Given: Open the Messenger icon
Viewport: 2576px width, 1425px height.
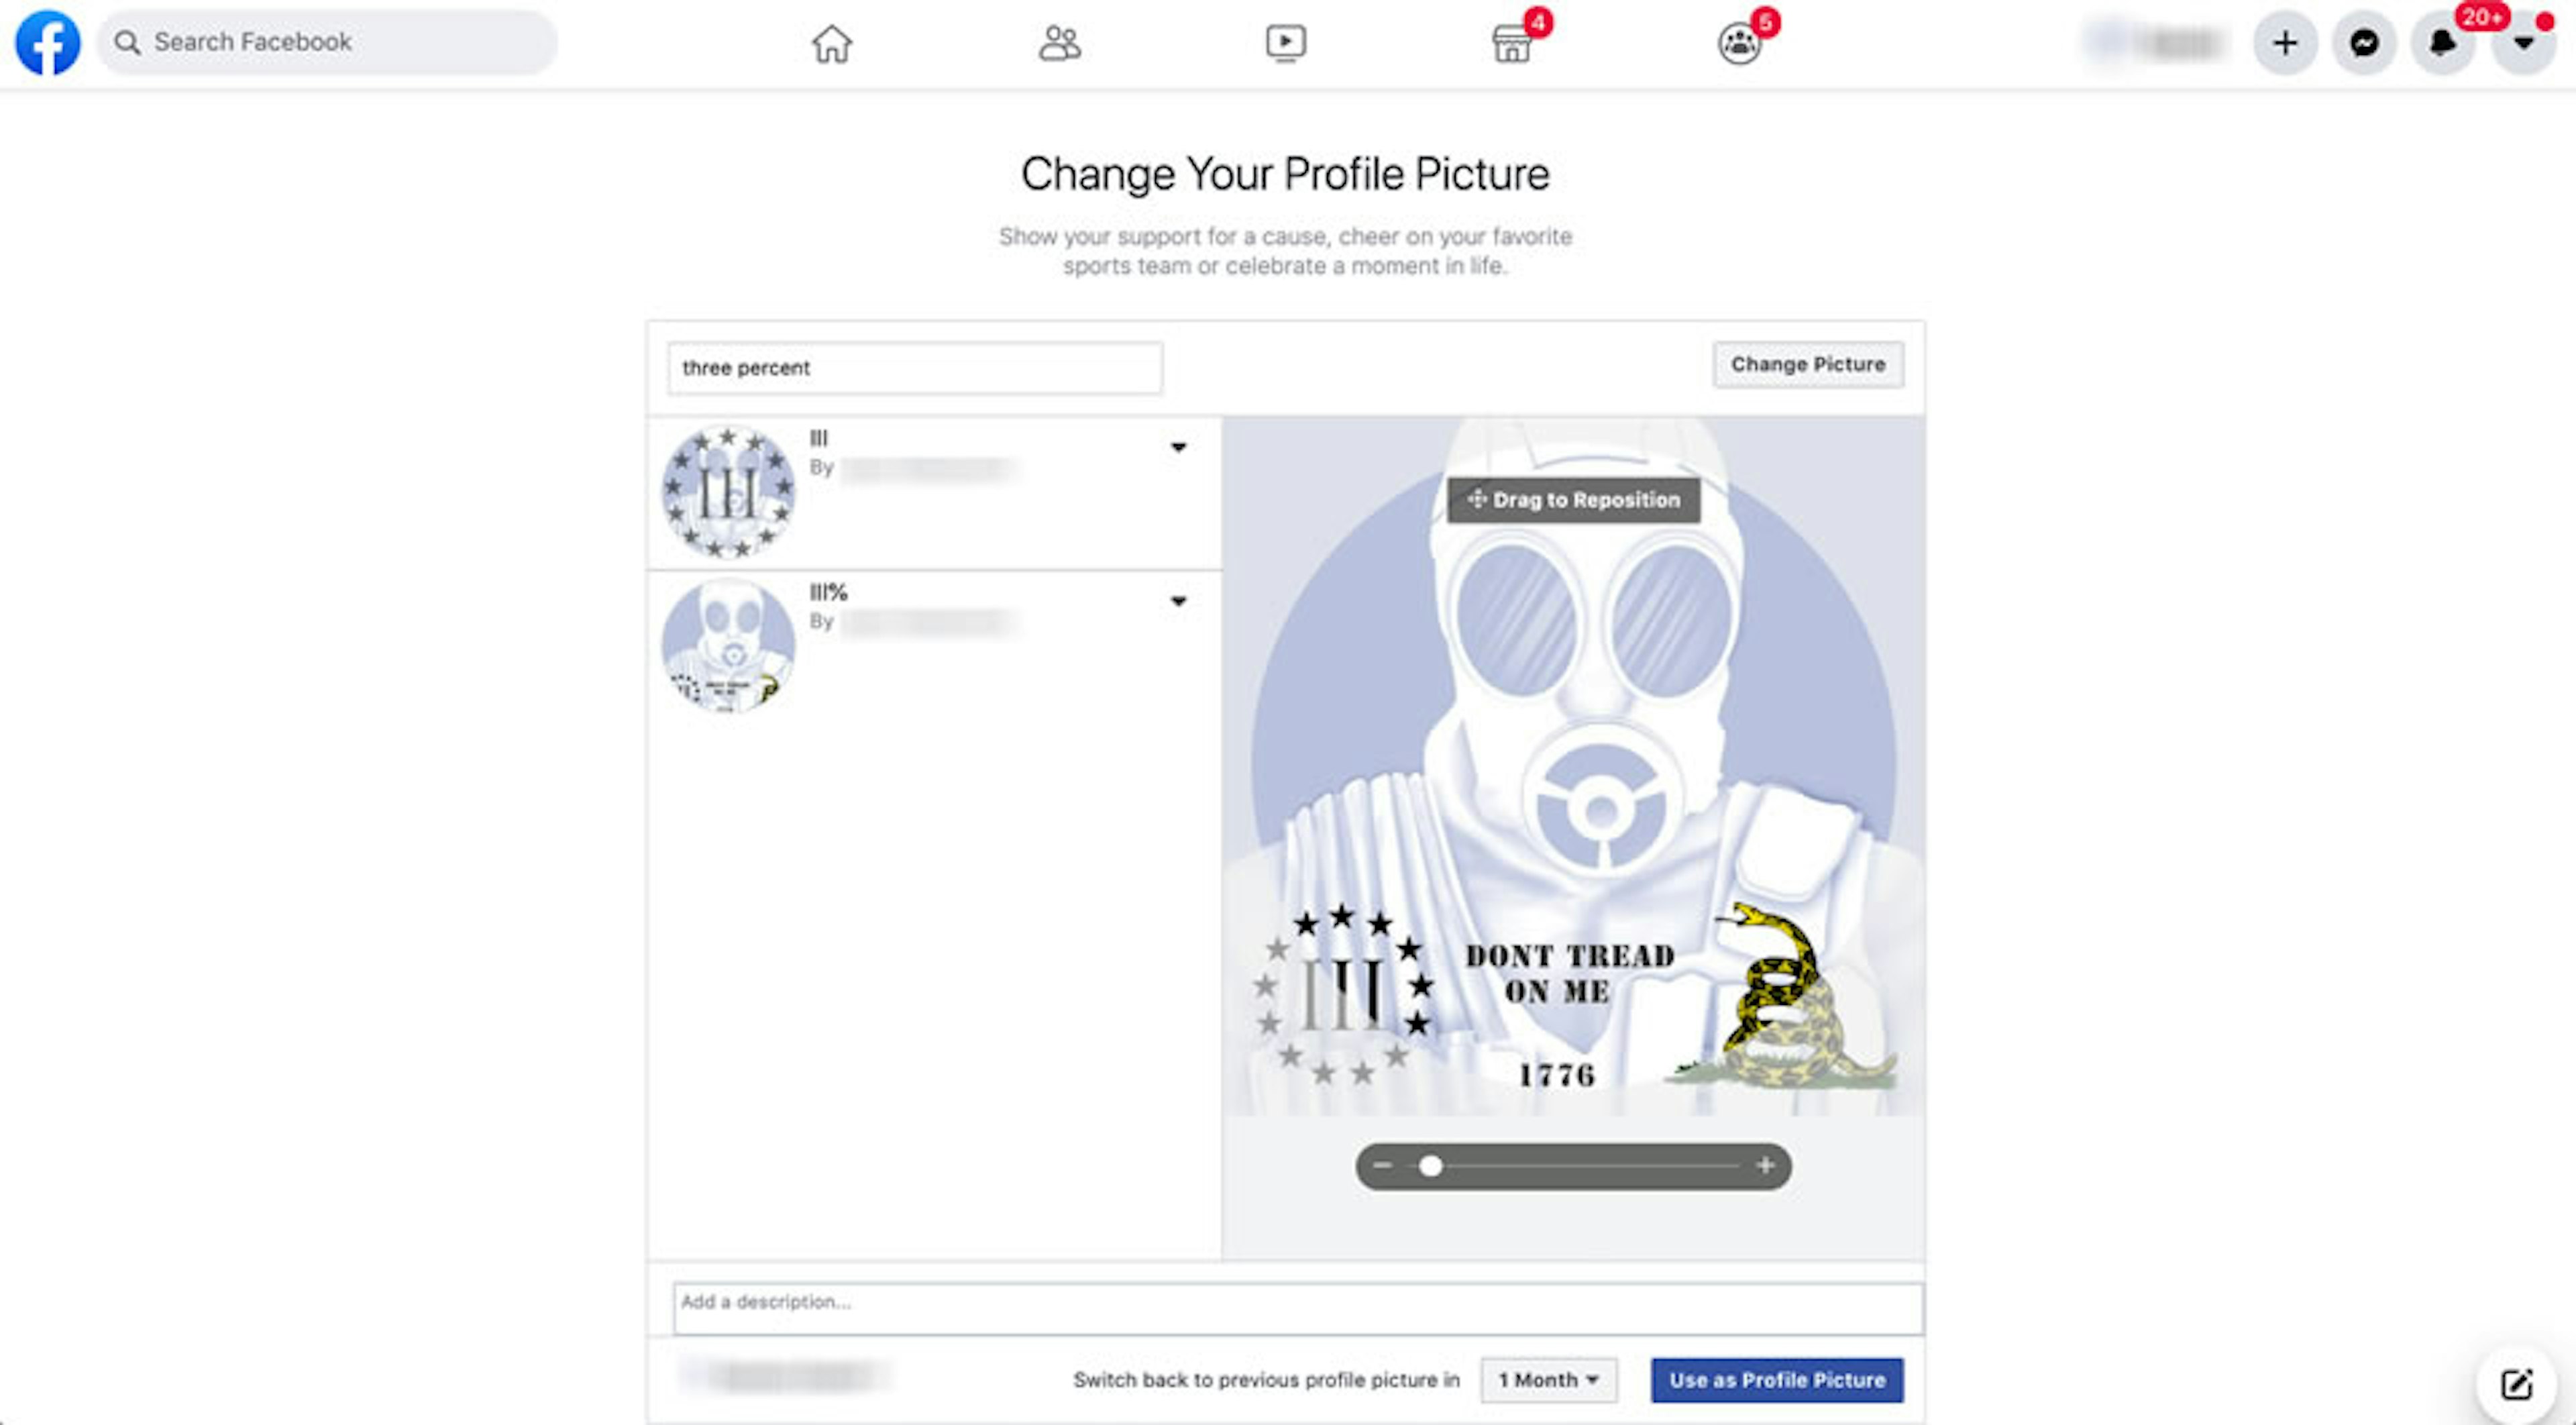Looking at the screenshot, I should [2364, 43].
